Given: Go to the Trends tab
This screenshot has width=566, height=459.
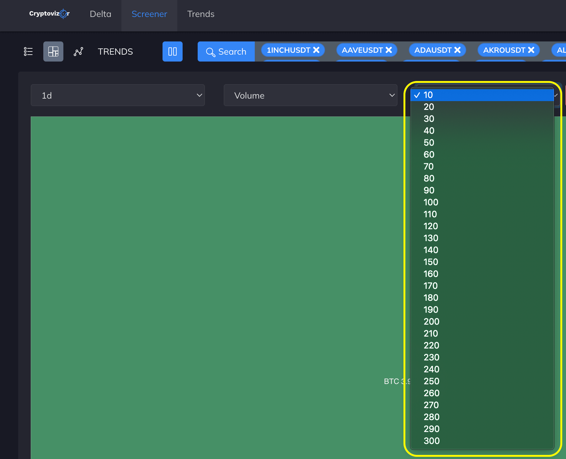Looking at the screenshot, I should coord(201,14).
